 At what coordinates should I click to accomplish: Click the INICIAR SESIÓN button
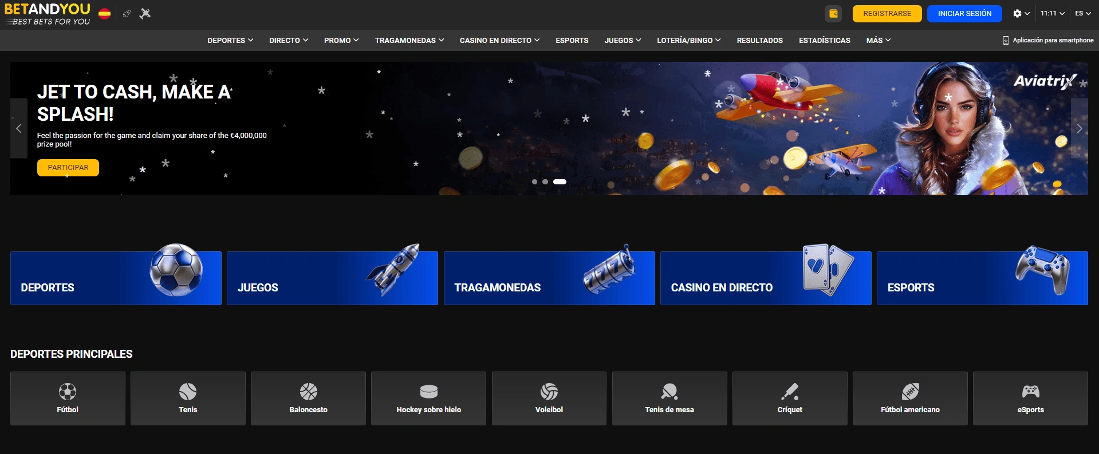964,14
